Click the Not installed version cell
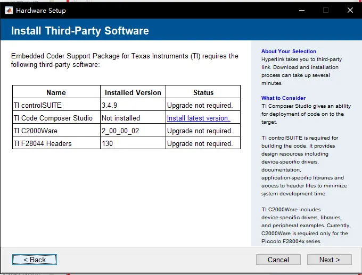 [x=133, y=118]
